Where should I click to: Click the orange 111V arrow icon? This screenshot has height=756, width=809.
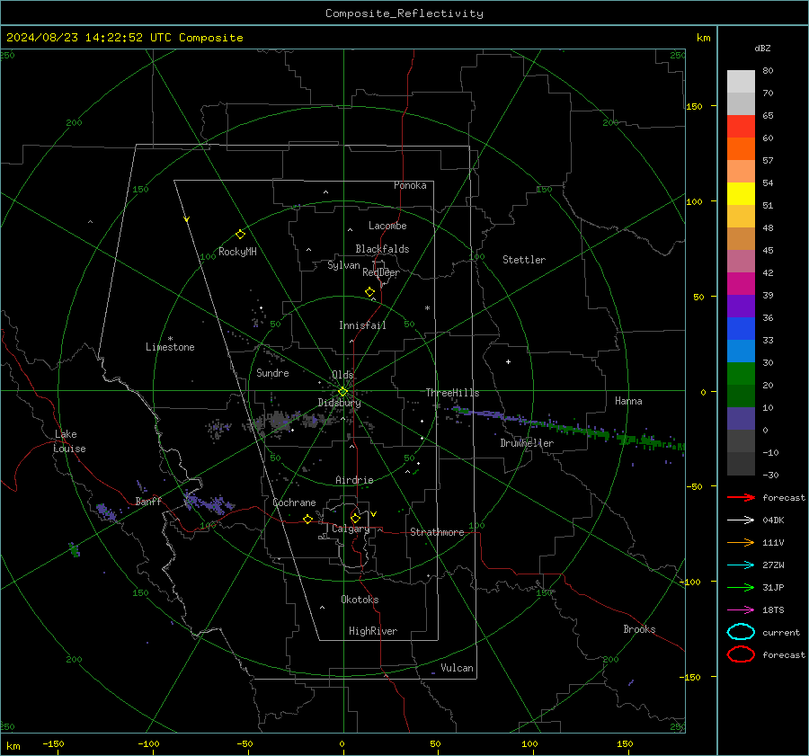[741, 542]
